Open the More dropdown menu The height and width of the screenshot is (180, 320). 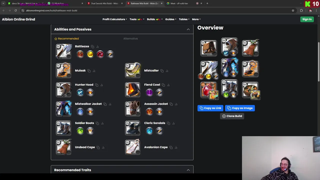tap(196, 19)
